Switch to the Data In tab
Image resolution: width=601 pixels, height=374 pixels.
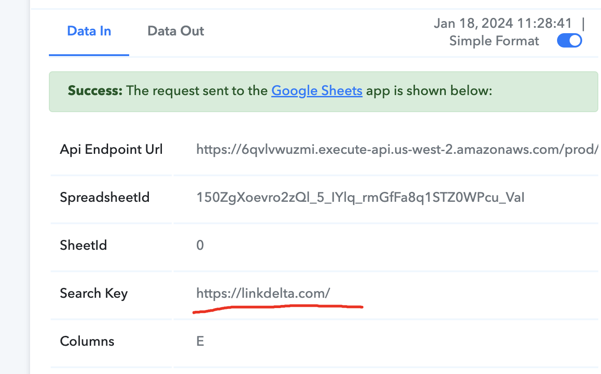89,31
